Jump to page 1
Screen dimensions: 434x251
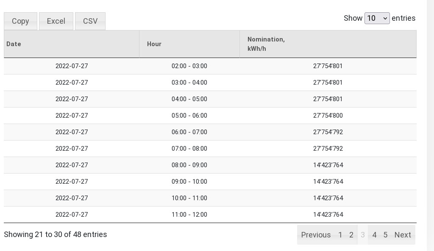340,235
